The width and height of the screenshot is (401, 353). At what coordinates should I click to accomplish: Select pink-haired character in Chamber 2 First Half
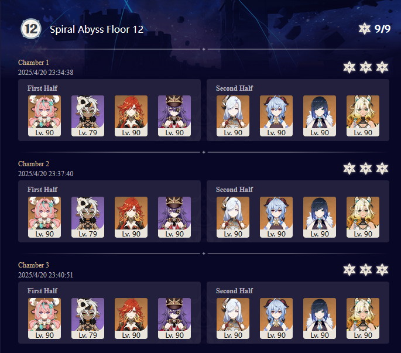click(x=44, y=217)
